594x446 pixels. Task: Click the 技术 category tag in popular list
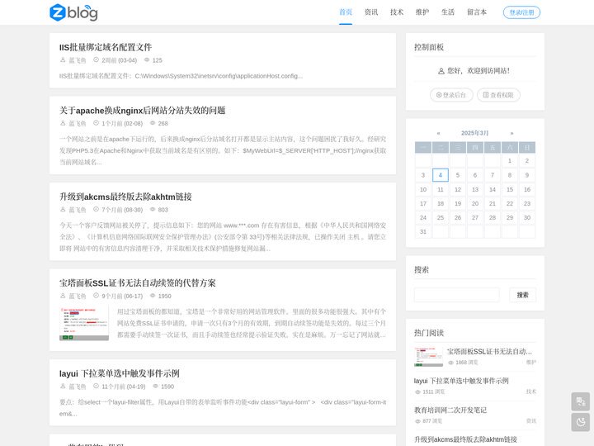pos(531,391)
